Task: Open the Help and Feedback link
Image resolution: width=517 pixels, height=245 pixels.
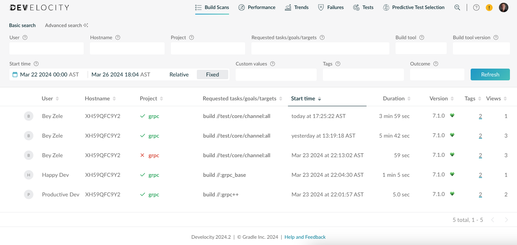Action: pyautogui.click(x=305, y=237)
